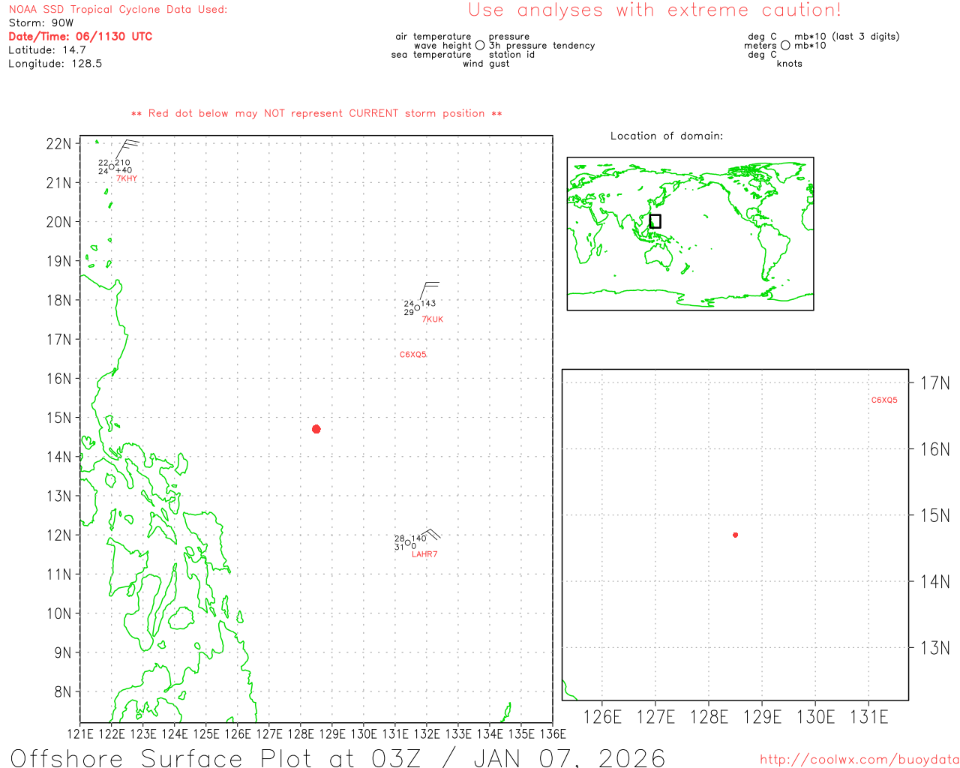Click the wind barb at station LAHR7
Screen dimensions: 960x768
coord(429,535)
